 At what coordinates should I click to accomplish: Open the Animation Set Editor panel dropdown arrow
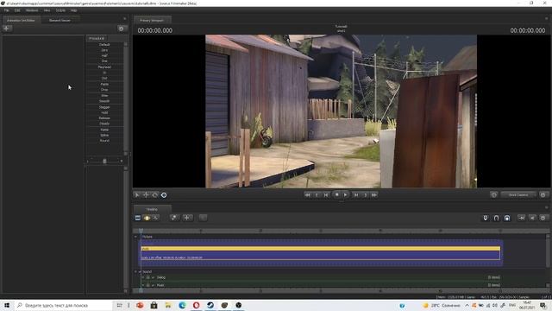point(124,19)
